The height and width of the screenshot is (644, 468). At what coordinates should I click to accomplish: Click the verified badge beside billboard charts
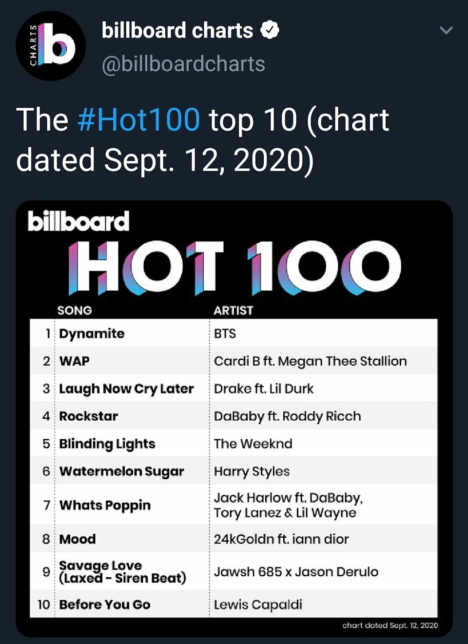270,30
